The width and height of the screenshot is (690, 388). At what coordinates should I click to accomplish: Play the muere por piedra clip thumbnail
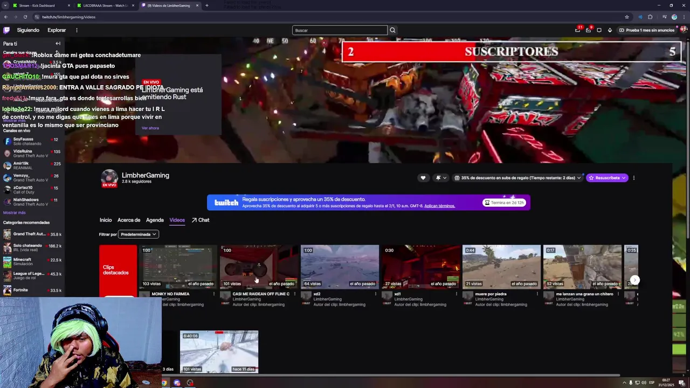pos(501,267)
